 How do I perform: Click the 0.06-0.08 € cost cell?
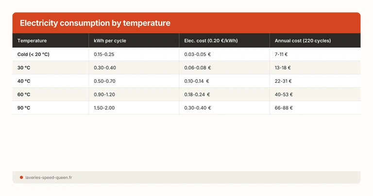[x=198, y=68]
